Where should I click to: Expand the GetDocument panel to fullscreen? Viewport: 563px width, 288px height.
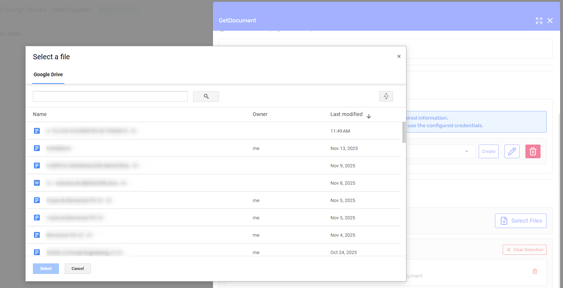pyautogui.click(x=539, y=21)
